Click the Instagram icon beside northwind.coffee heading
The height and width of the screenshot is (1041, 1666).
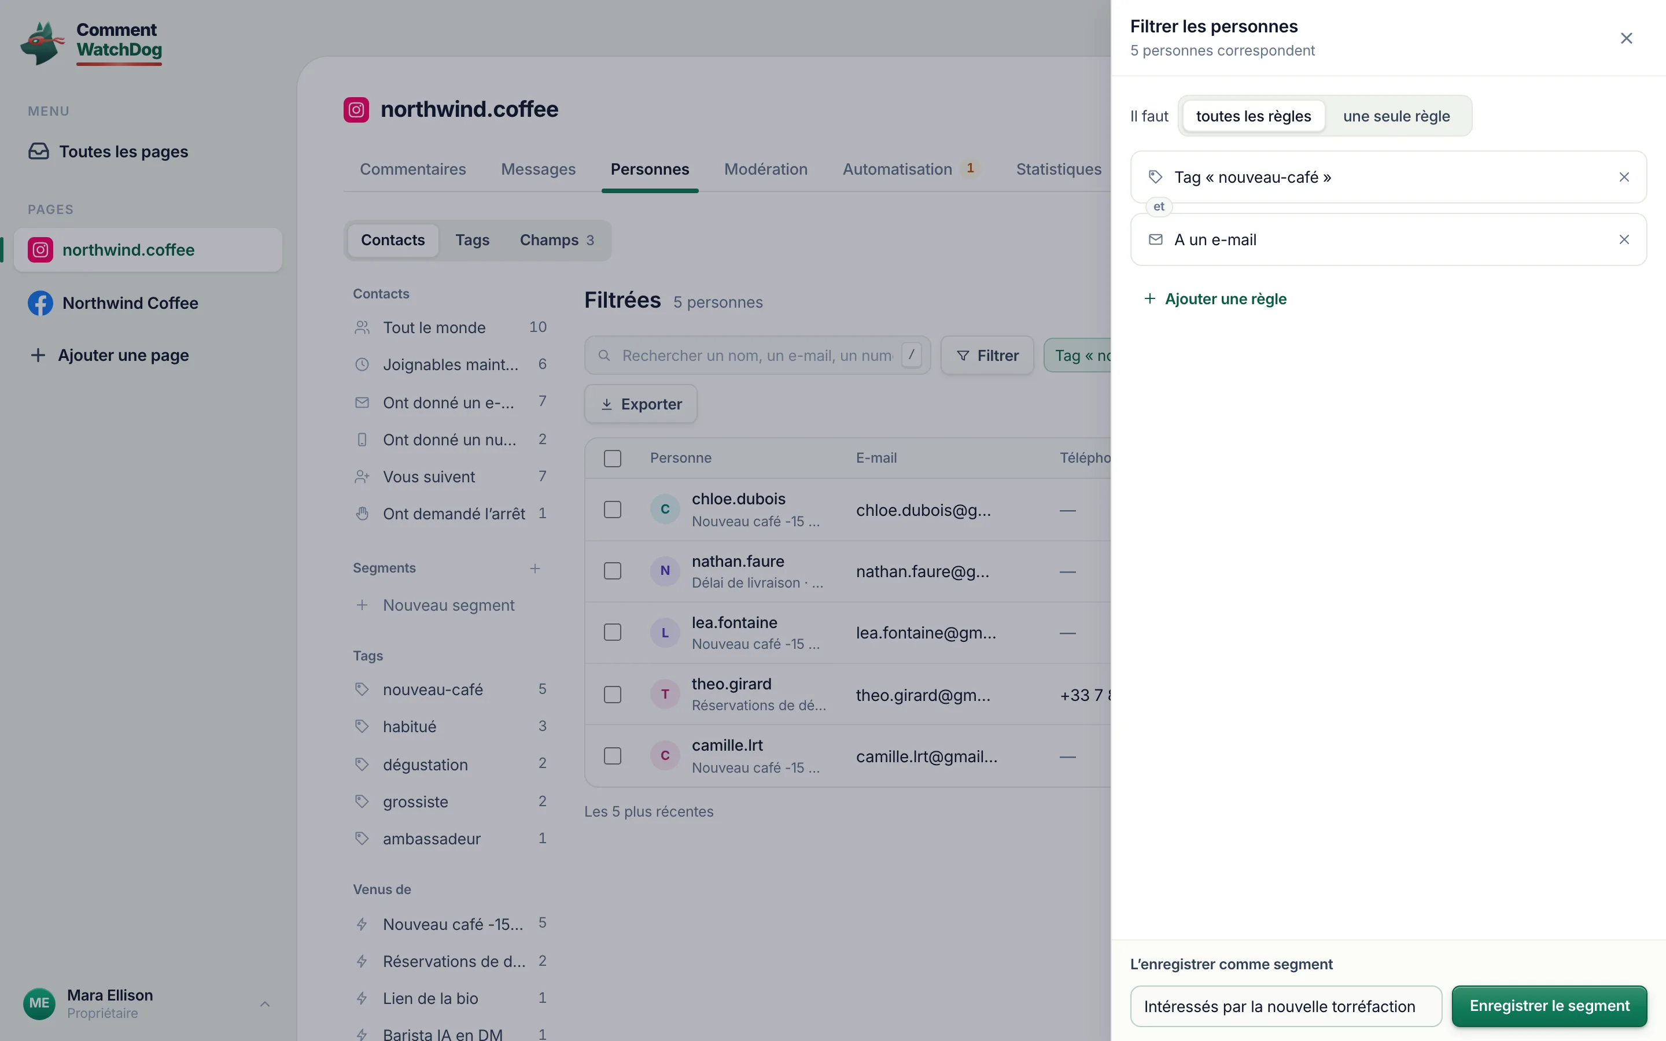click(x=356, y=109)
